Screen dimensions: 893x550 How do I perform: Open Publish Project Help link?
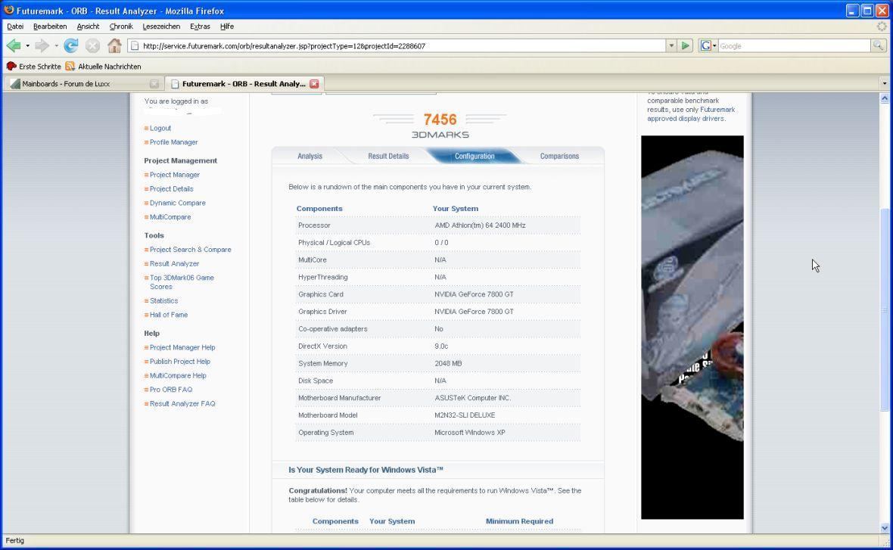click(x=180, y=362)
